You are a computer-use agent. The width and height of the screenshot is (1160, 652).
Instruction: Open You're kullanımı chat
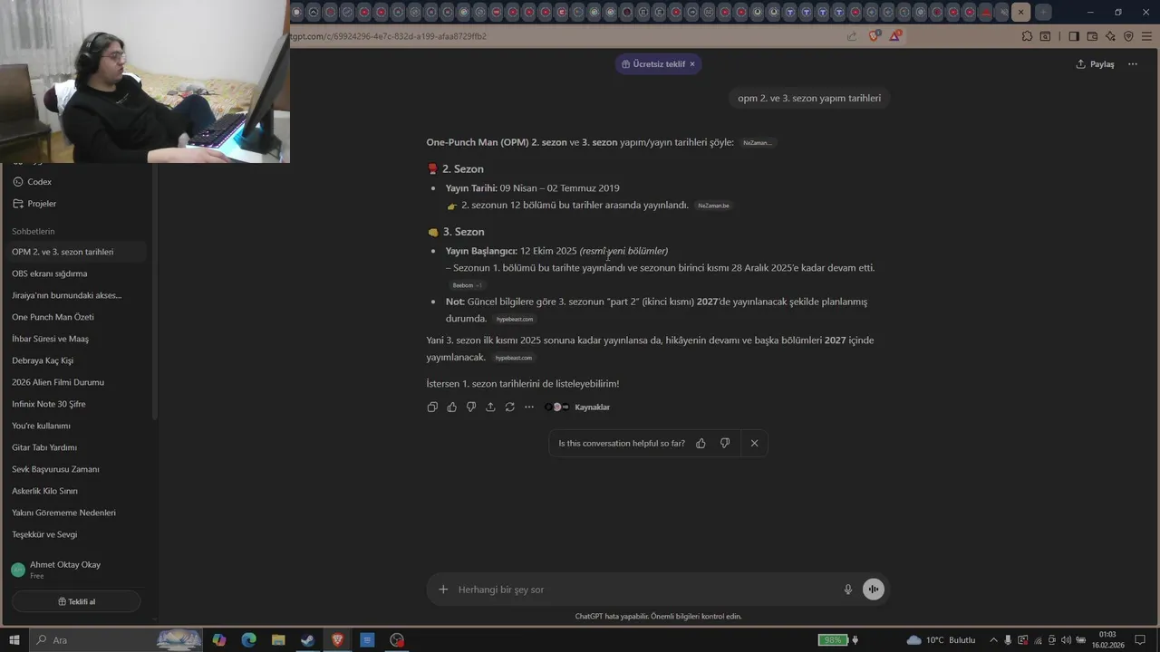click(x=76, y=426)
